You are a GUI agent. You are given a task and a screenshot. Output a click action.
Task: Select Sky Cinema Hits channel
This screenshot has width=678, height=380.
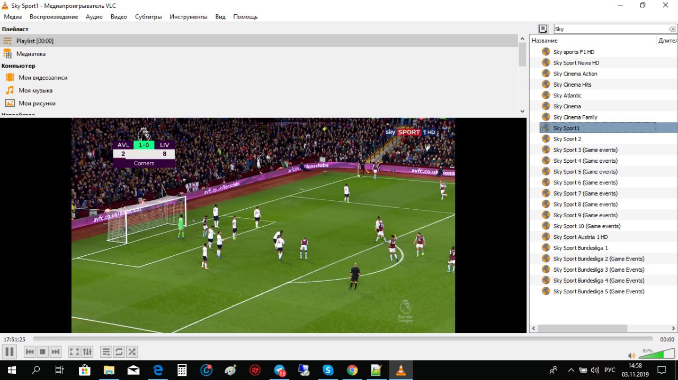click(573, 85)
